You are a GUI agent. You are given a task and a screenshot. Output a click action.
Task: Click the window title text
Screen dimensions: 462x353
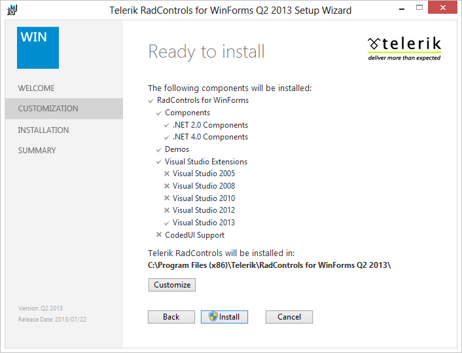[230, 10]
